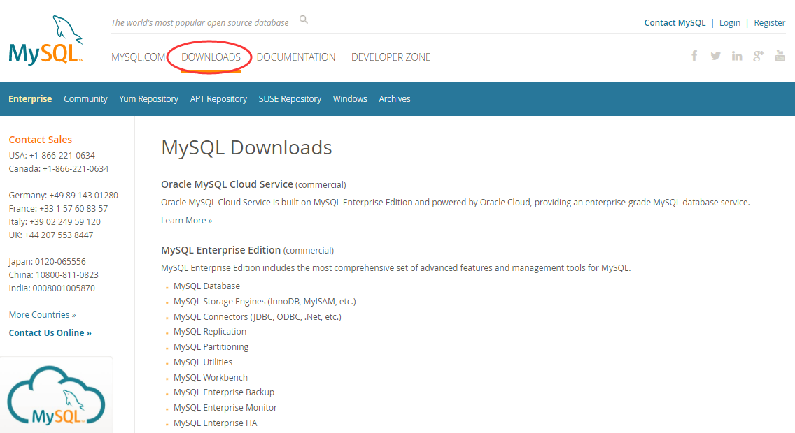Open MySQL Google Plus icon
Image resolution: width=795 pixels, height=433 pixels.
click(759, 56)
